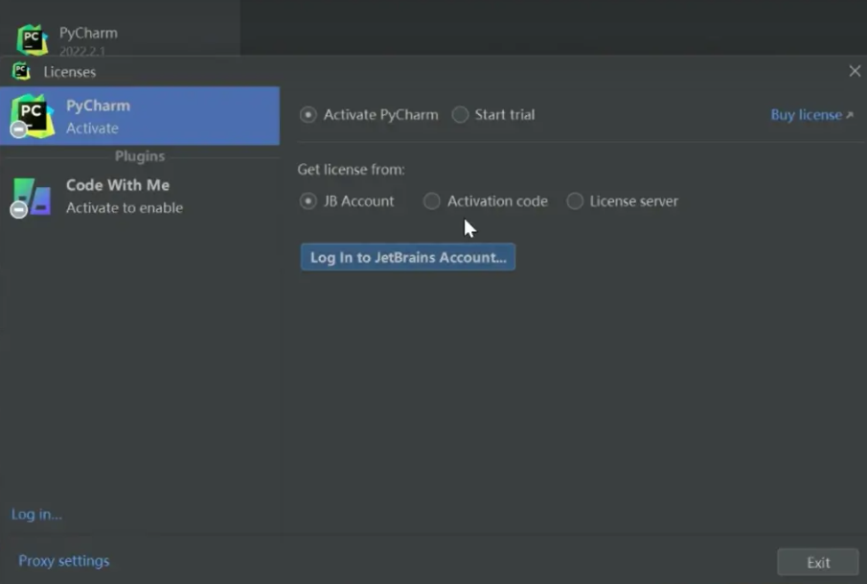Choose the Start trial radio button

pos(461,115)
